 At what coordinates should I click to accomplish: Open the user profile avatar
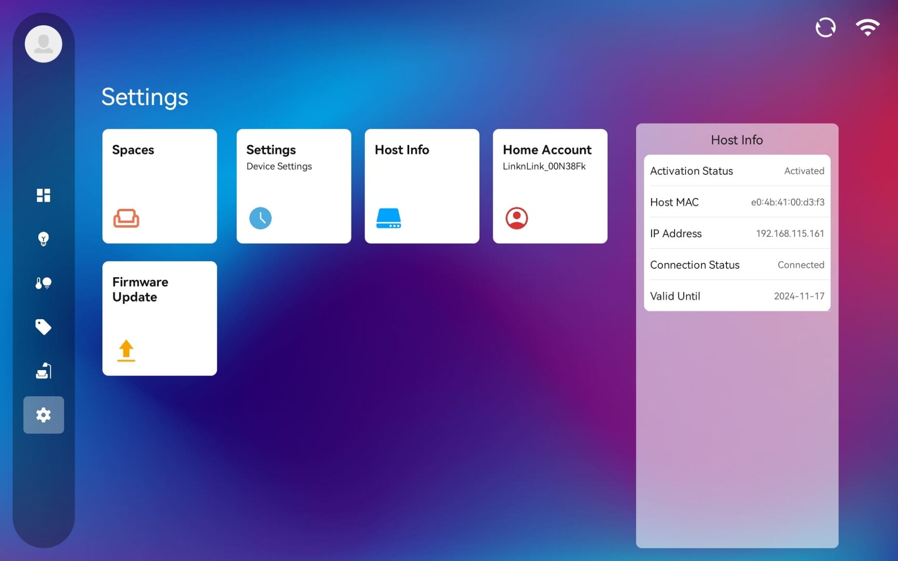pos(44,44)
